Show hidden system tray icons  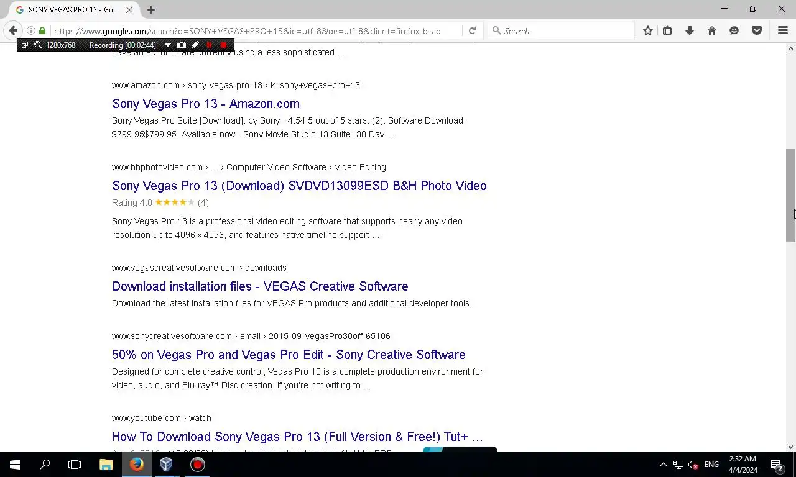pyautogui.click(x=663, y=465)
